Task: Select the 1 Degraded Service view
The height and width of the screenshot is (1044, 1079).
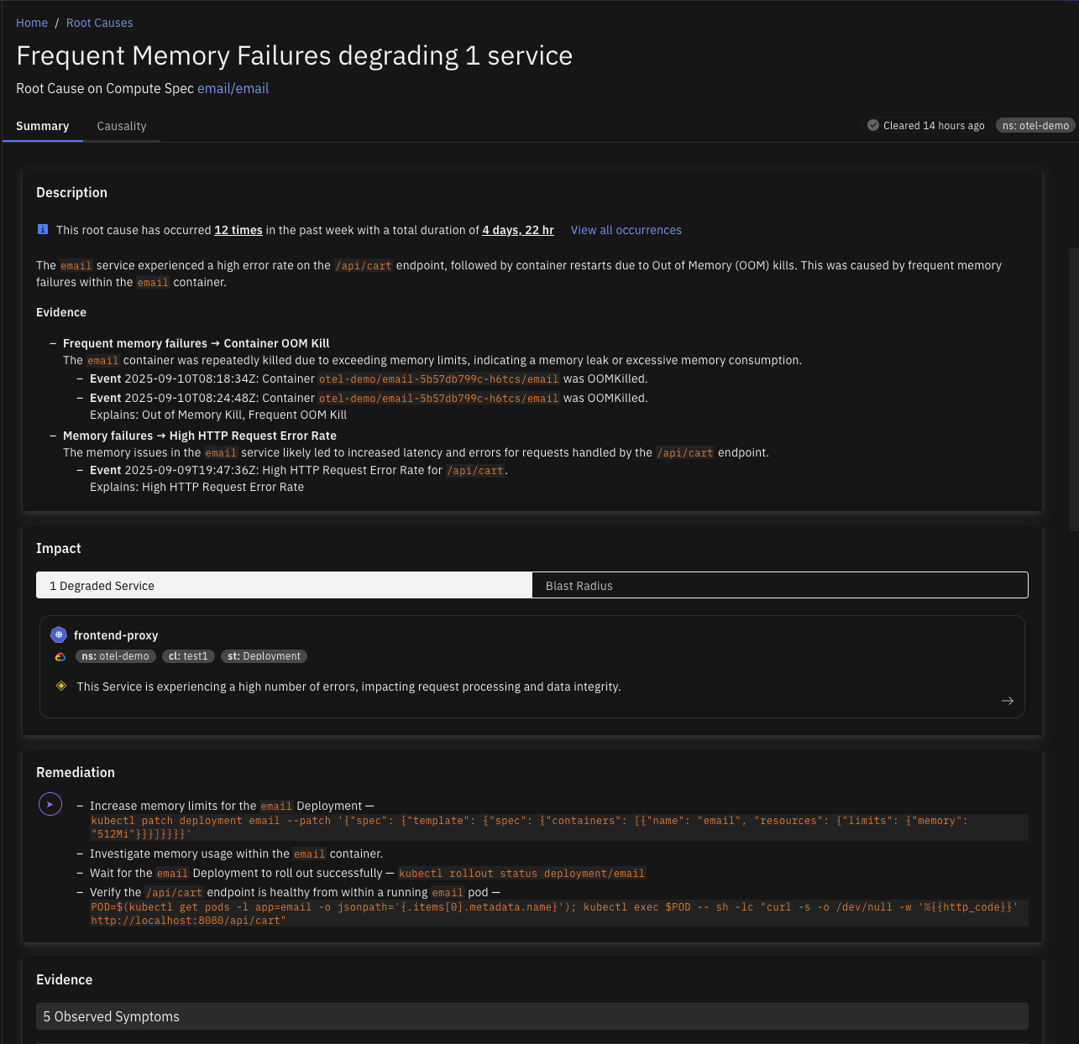Action: [x=284, y=586]
